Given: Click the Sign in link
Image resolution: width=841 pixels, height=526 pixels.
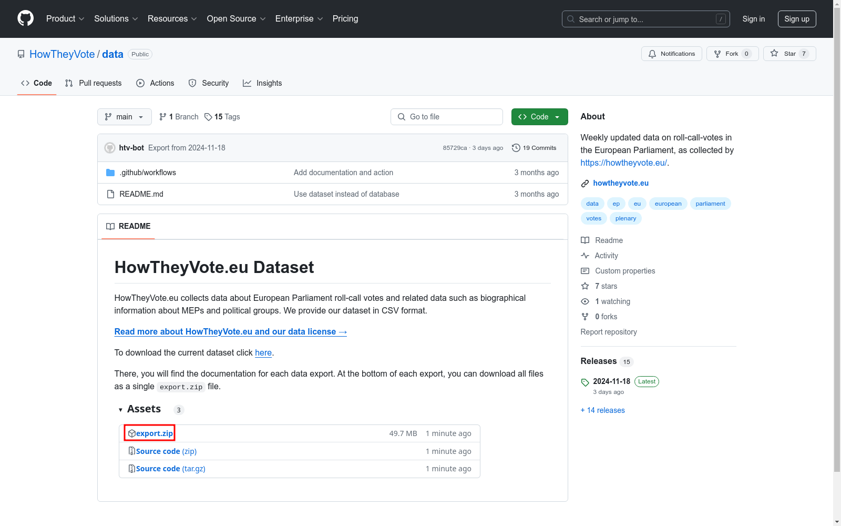Looking at the screenshot, I should pyautogui.click(x=754, y=19).
